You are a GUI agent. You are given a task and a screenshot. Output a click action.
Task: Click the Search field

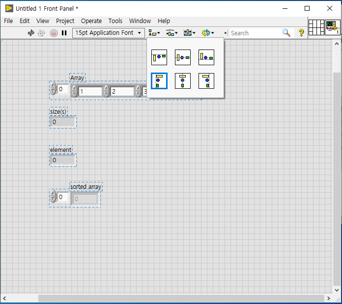(x=255, y=33)
